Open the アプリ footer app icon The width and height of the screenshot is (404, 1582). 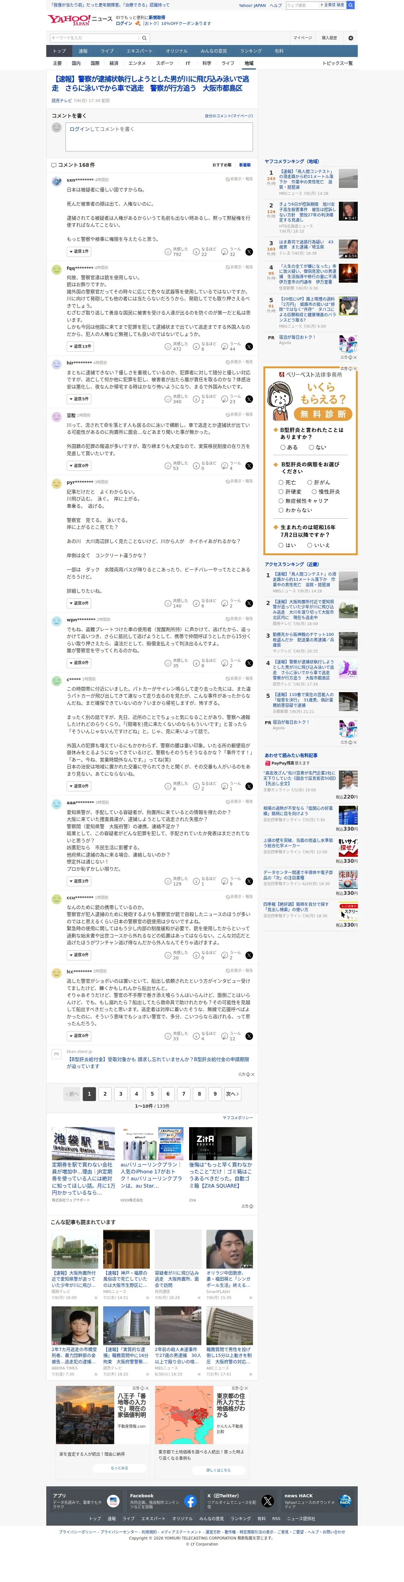pyautogui.click(x=113, y=1501)
